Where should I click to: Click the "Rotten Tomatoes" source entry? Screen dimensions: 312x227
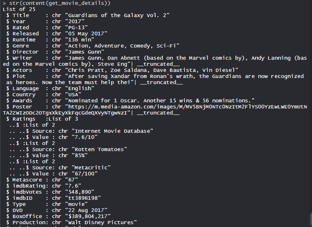100,149
